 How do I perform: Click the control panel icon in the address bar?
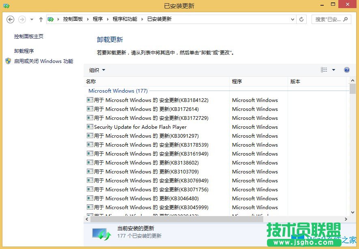click(x=51, y=19)
